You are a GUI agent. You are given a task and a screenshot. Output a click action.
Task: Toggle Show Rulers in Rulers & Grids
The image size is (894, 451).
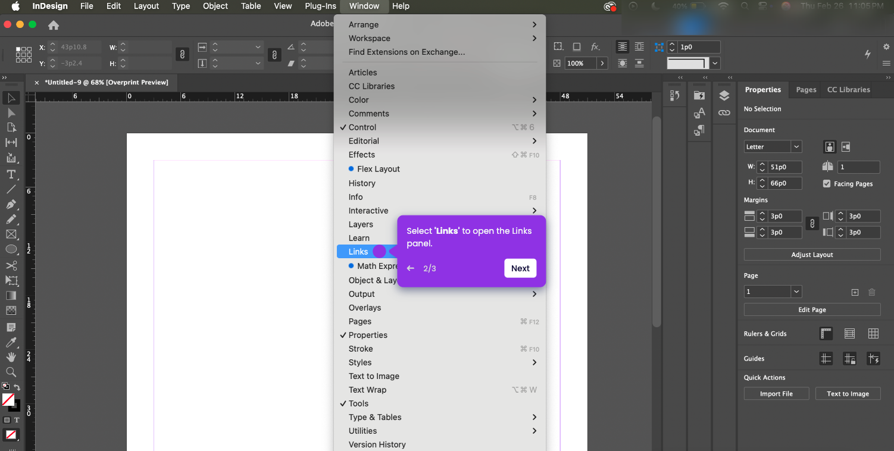pyautogui.click(x=826, y=334)
